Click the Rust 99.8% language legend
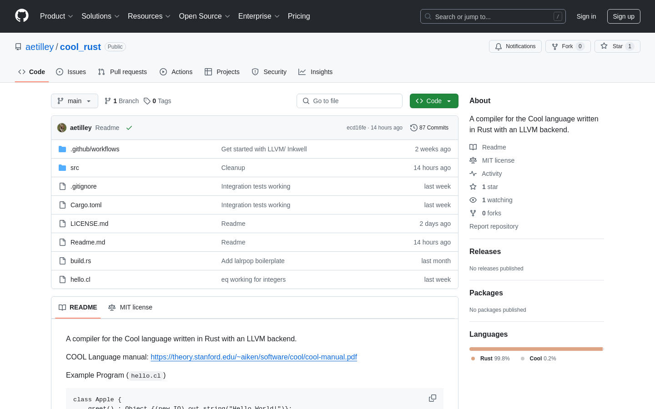Viewport: 655px width, 409px height. (x=490, y=359)
